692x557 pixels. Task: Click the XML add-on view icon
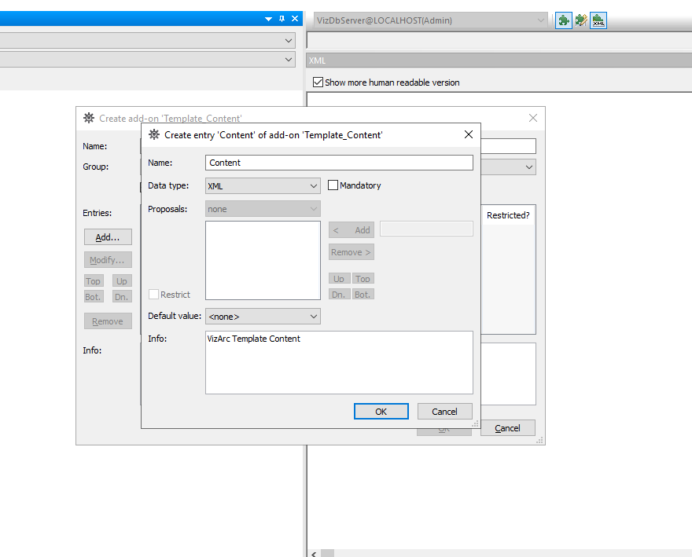[598, 20]
